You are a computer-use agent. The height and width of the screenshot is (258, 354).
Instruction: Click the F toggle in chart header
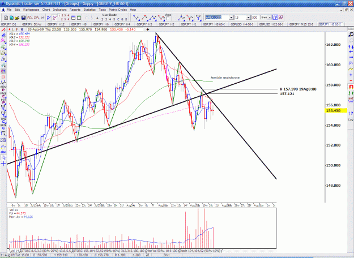17,29
